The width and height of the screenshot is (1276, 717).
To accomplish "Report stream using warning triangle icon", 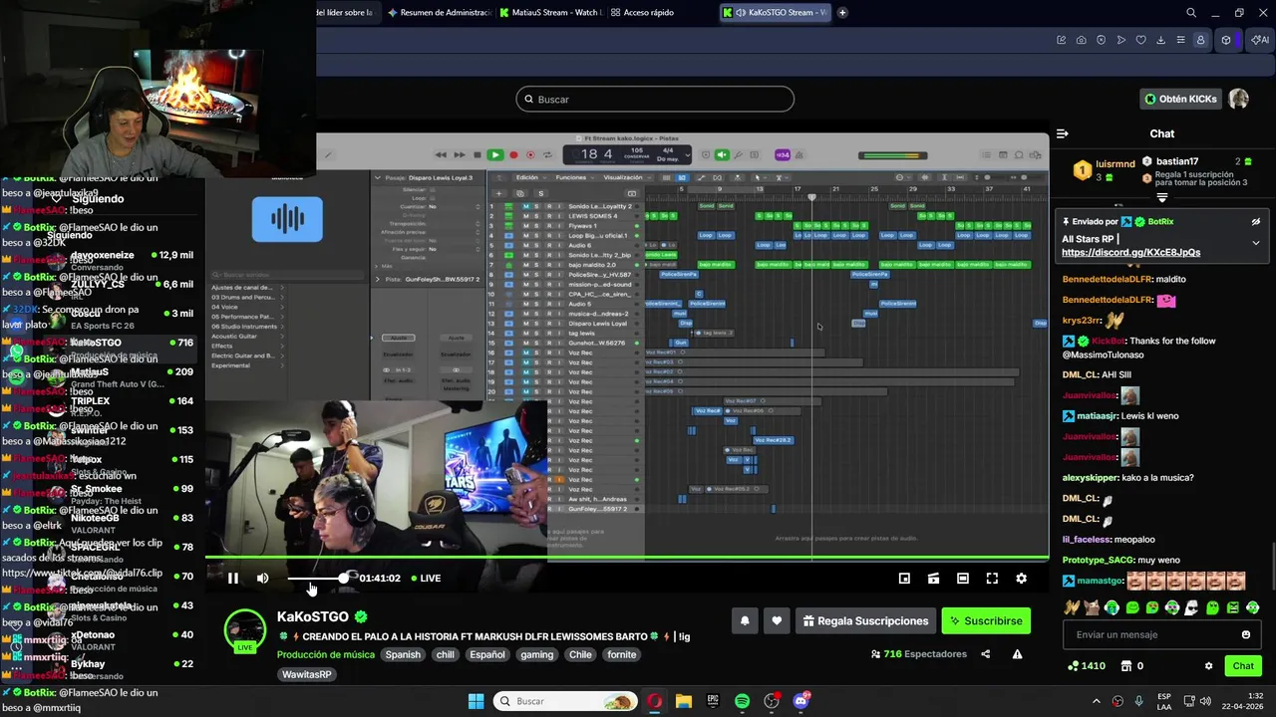I will tap(1017, 654).
